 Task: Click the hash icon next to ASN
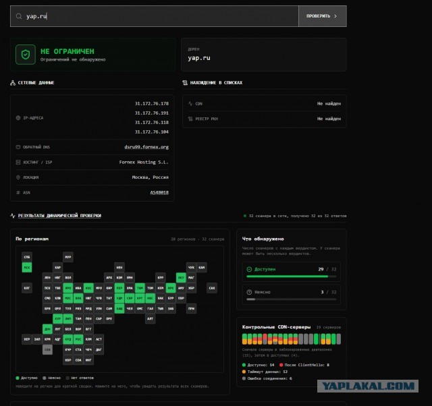pyautogui.click(x=18, y=193)
